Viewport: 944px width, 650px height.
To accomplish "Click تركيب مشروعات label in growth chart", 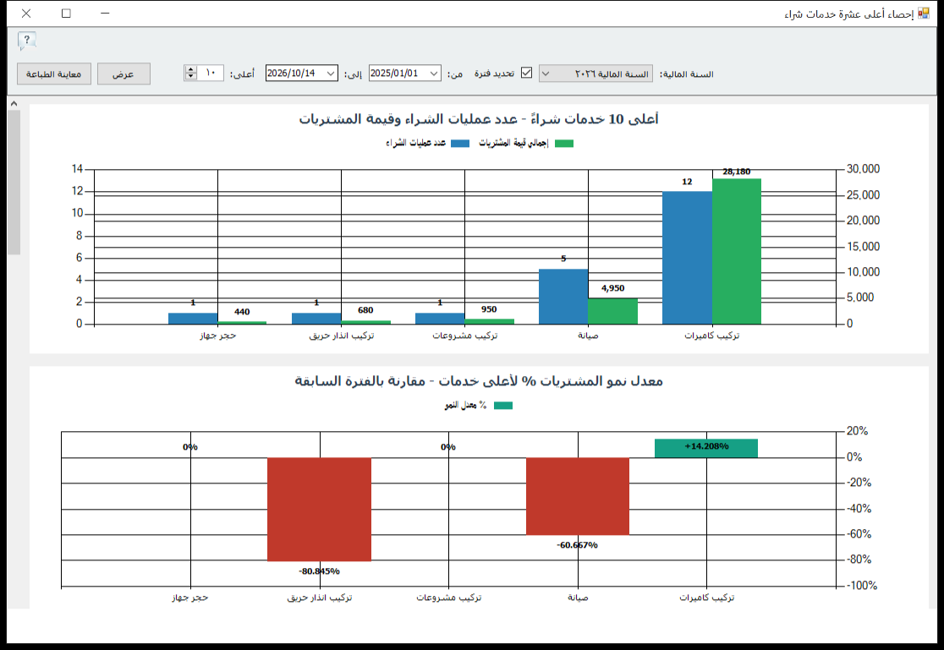I will [448, 597].
